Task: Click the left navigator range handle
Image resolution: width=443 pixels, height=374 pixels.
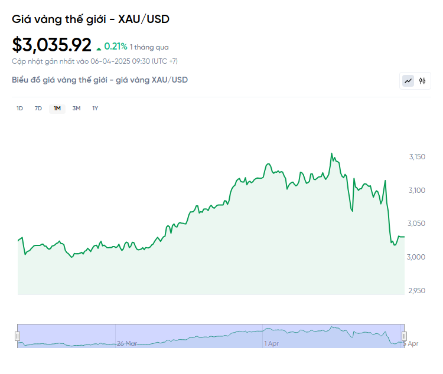Action: pos(17,336)
